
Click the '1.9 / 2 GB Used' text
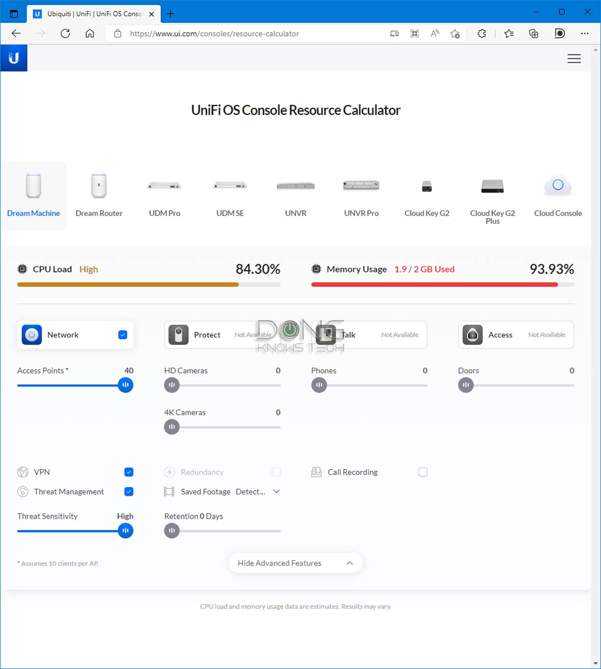coord(424,269)
